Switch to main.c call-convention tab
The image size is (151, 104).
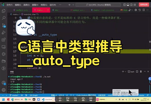coord(103,10)
